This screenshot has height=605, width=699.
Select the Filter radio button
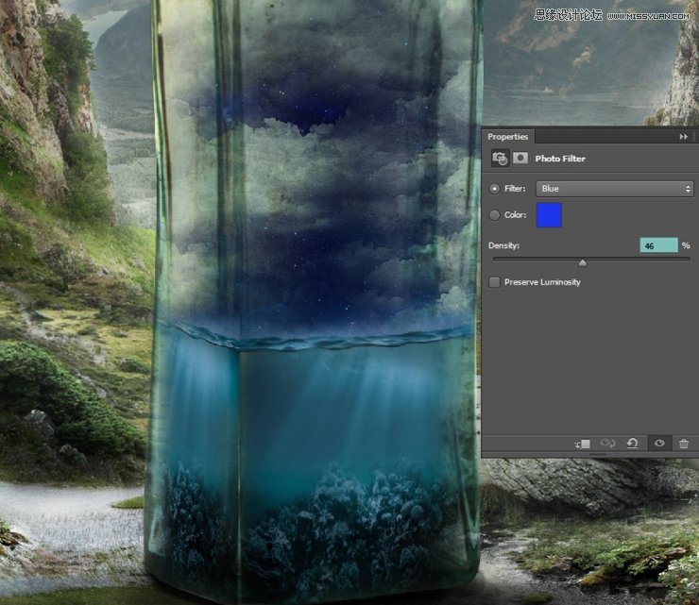click(494, 189)
